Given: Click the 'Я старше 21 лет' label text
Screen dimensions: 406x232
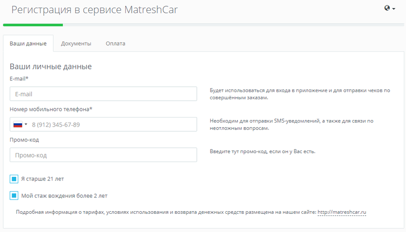Looking at the screenshot, I should [x=42, y=179].
